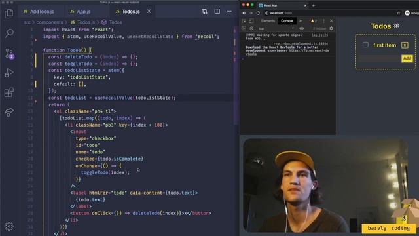The height and width of the screenshot is (236, 419).
Task: Open the Search view in VS Code
Action: click(x=9, y=33)
